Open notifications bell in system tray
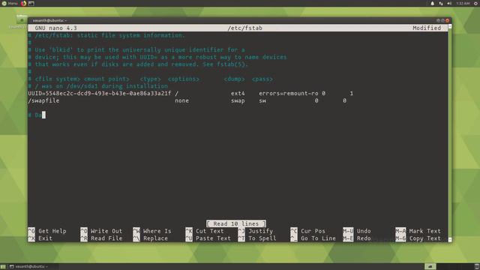480x270 pixels. point(432,3)
